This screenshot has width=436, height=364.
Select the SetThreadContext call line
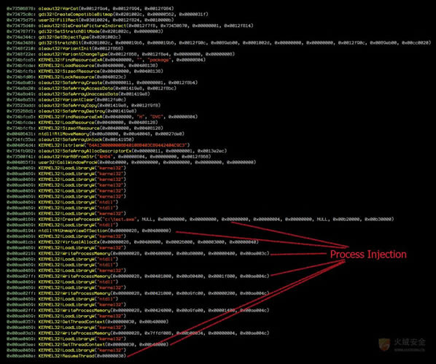point(87,344)
